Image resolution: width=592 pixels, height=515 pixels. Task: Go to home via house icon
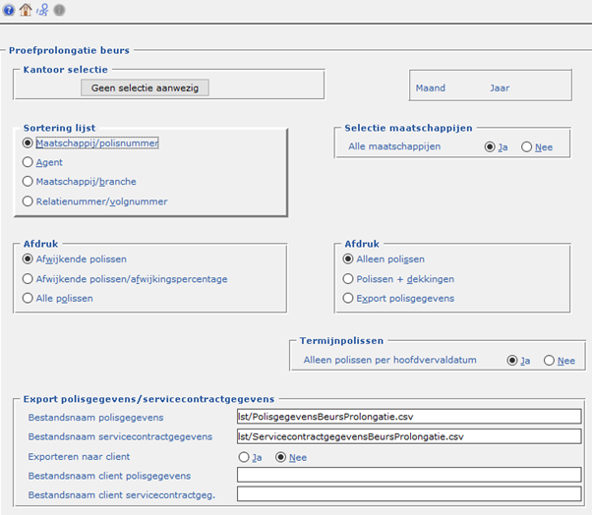click(x=26, y=10)
